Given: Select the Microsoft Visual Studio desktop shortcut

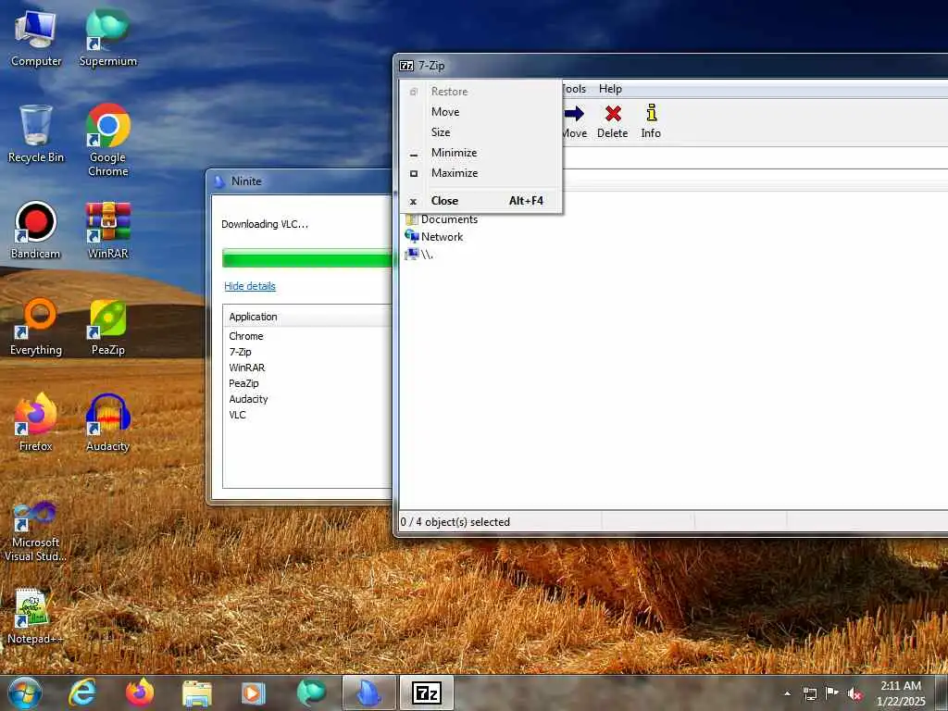Looking at the screenshot, I should pos(36,530).
